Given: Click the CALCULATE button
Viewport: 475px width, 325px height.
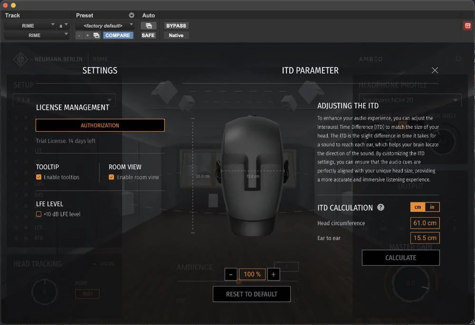Looking at the screenshot, I should point(400,258).
